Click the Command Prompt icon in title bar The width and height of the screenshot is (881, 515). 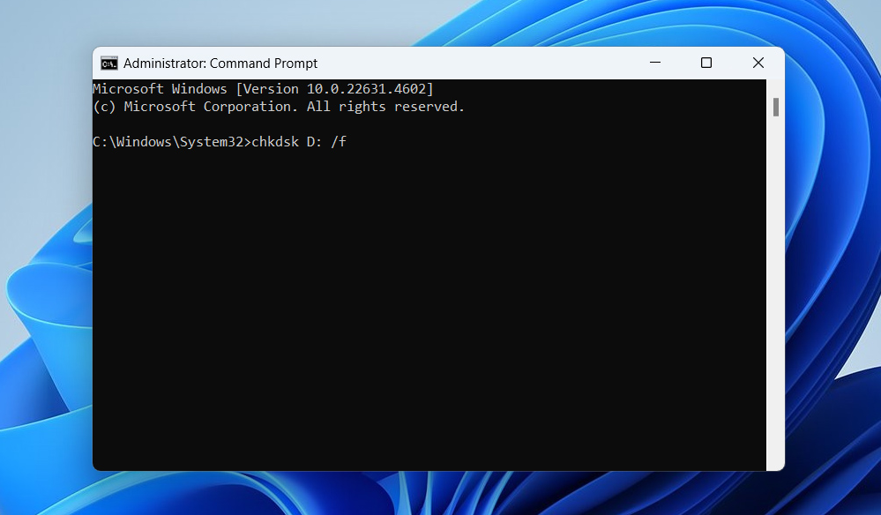[x=109, y=63]
